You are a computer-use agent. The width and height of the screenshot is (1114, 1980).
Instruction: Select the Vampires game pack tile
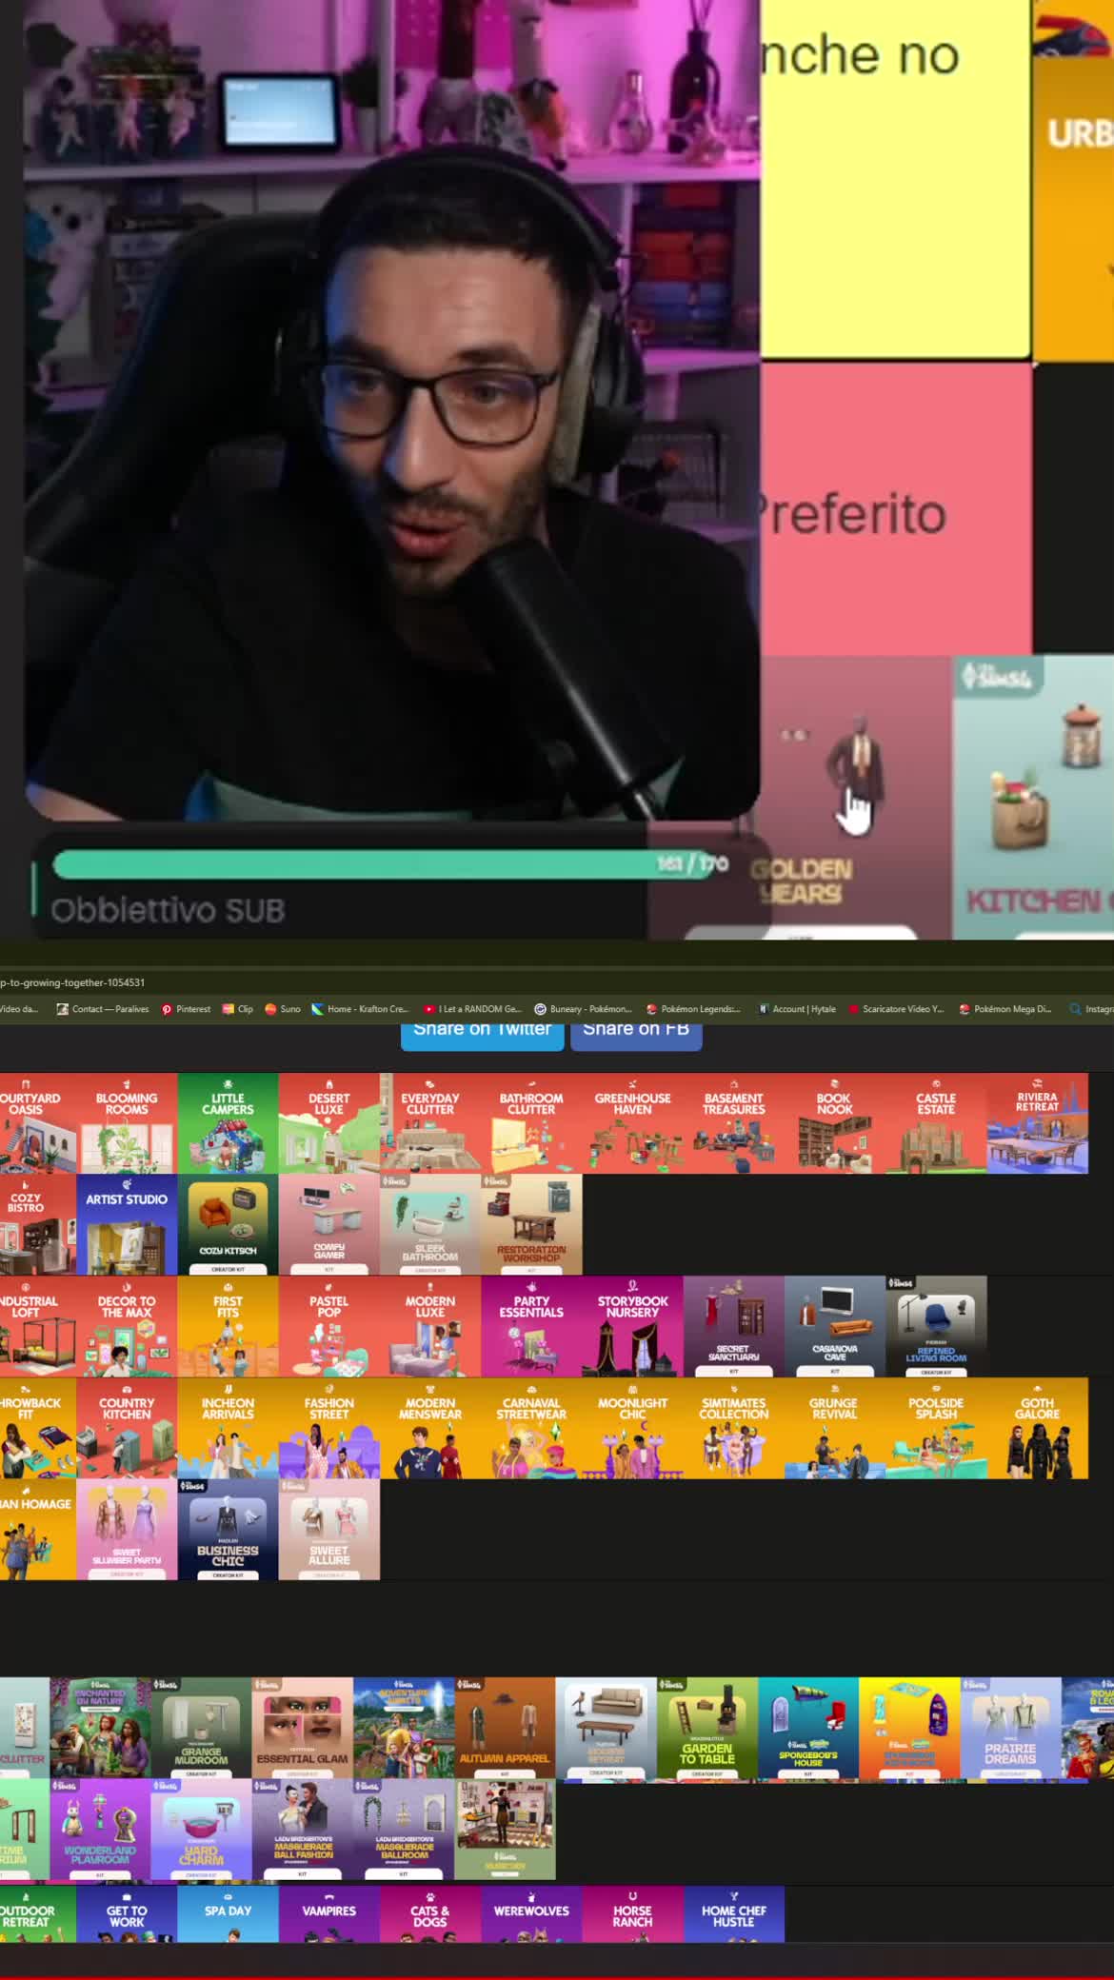pyautogui.click(x=328, y=1913)
